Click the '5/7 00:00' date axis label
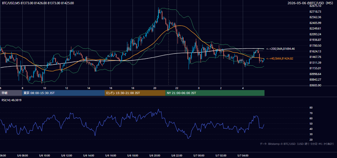Screen dimensions: 337x158 coord(199,156)
